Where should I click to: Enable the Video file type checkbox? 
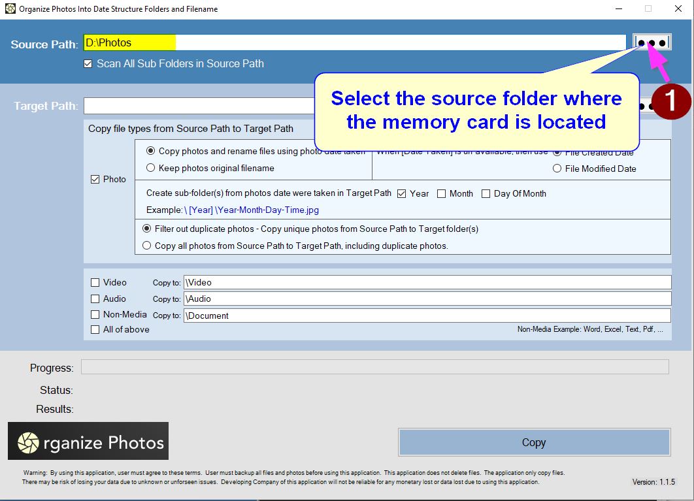[95, 283]
